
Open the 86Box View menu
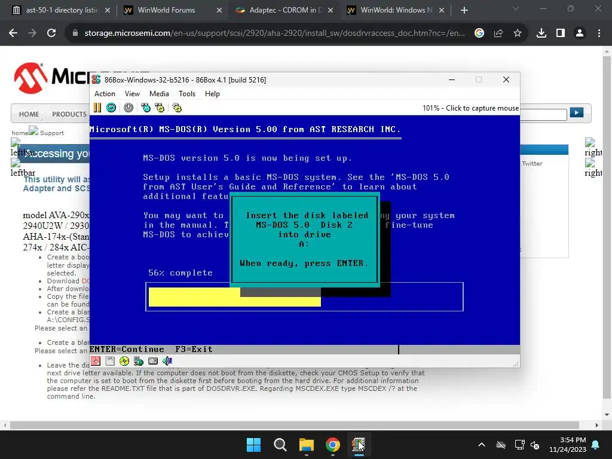(x=132, y=94)
